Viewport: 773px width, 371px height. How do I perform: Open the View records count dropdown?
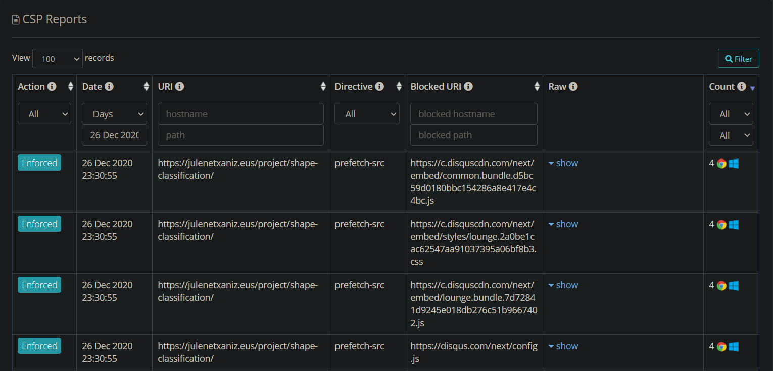57,59
